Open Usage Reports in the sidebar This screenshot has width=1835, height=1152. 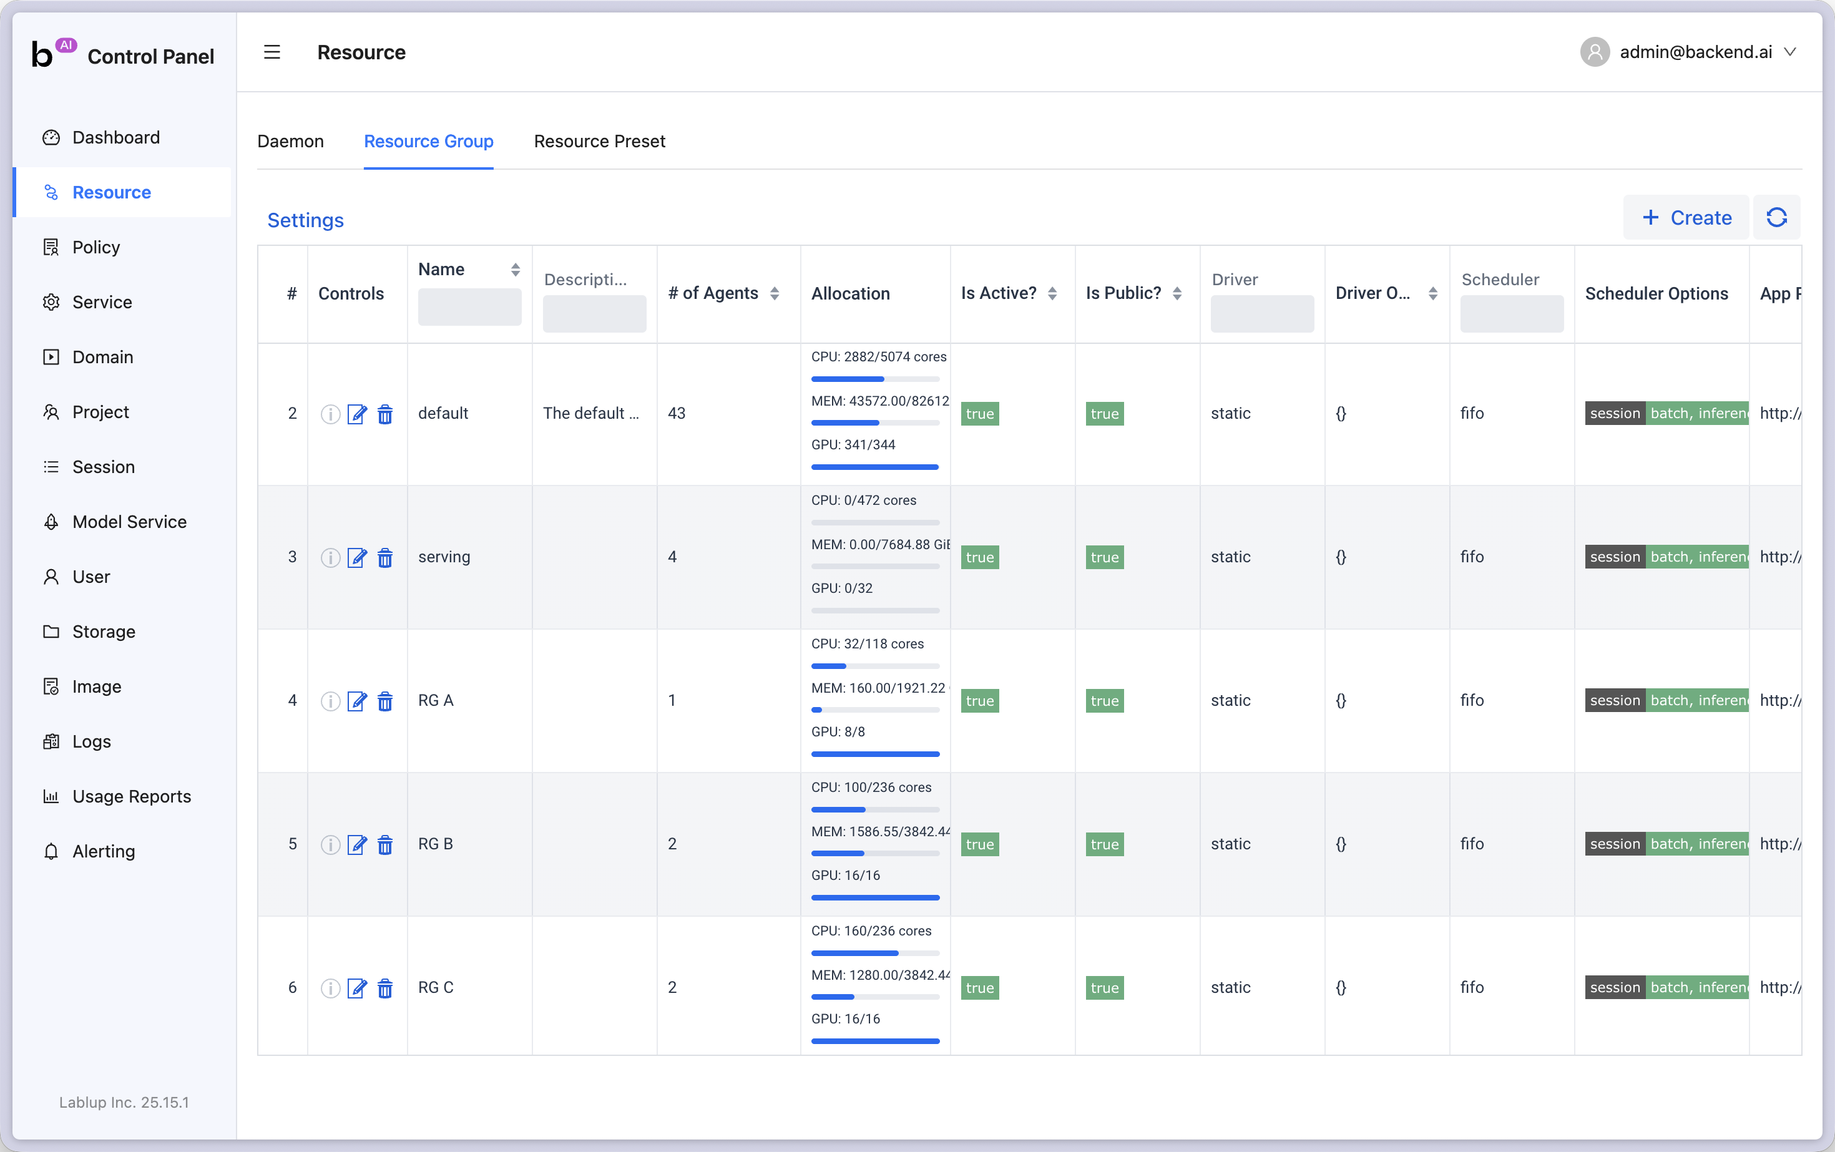(131, 796)
